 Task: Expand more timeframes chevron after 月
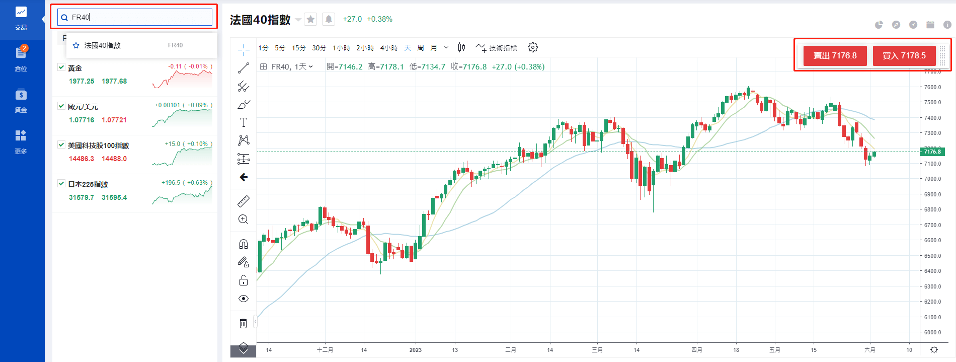tap(446, 48)
